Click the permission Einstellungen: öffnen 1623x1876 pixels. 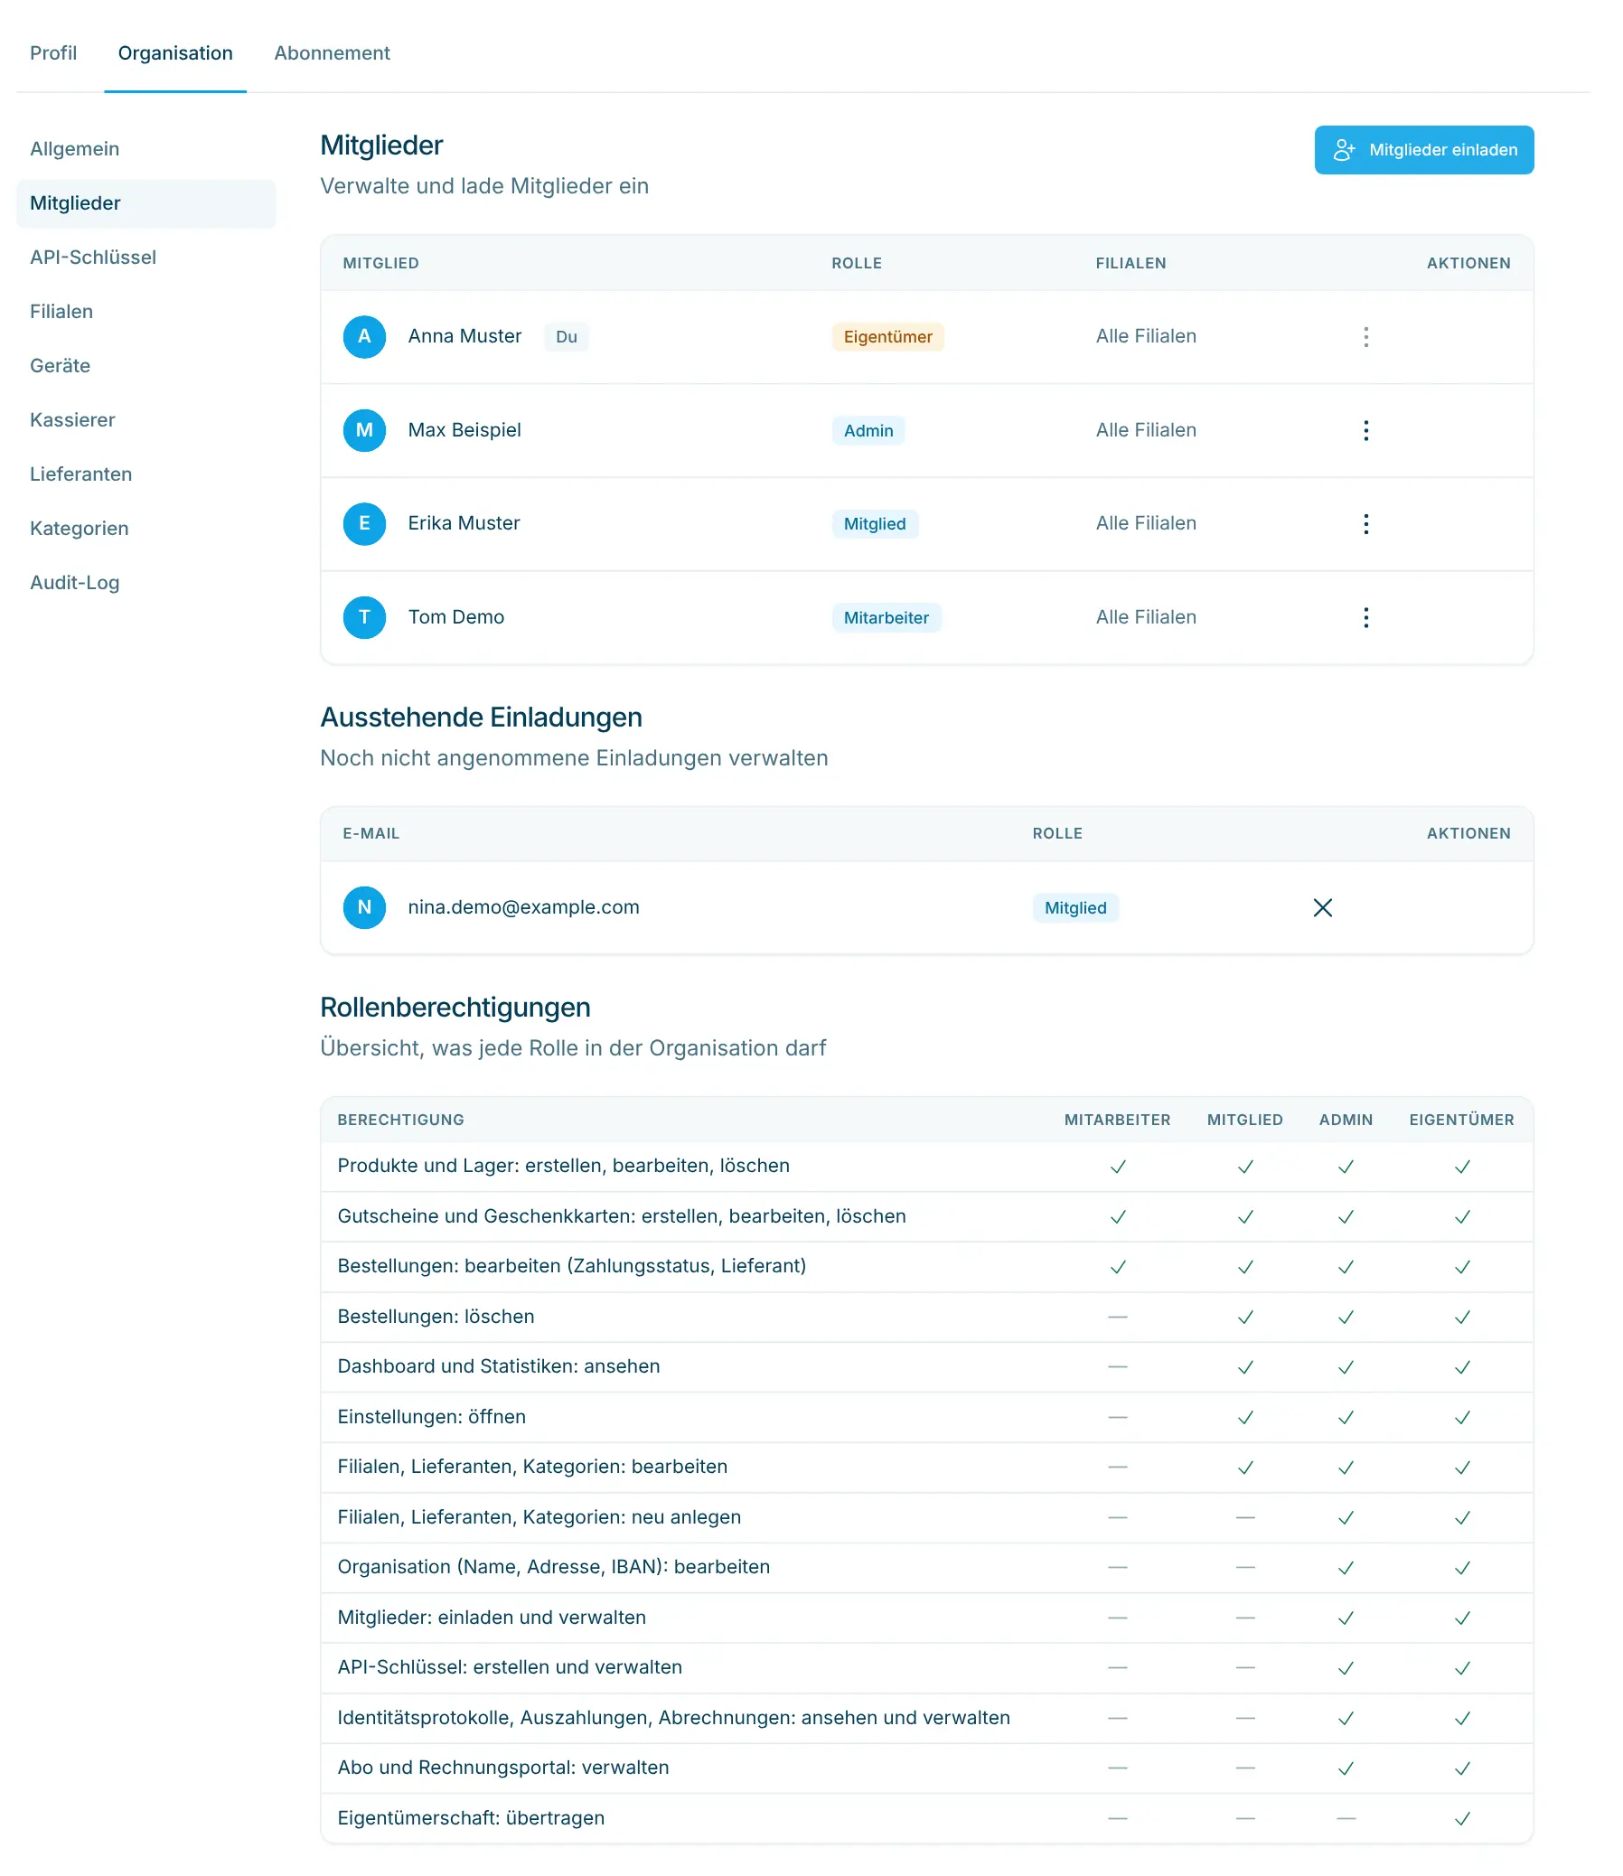coord(431,1419)
